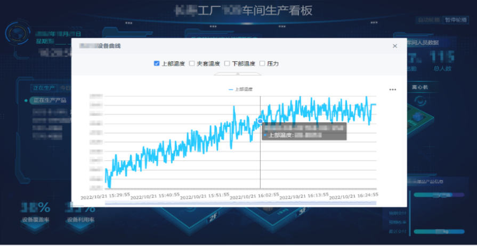Click the x-axis label 2022/10/21 15:40:55
This screenshot has height=246, width=477.
click(155, 196)
